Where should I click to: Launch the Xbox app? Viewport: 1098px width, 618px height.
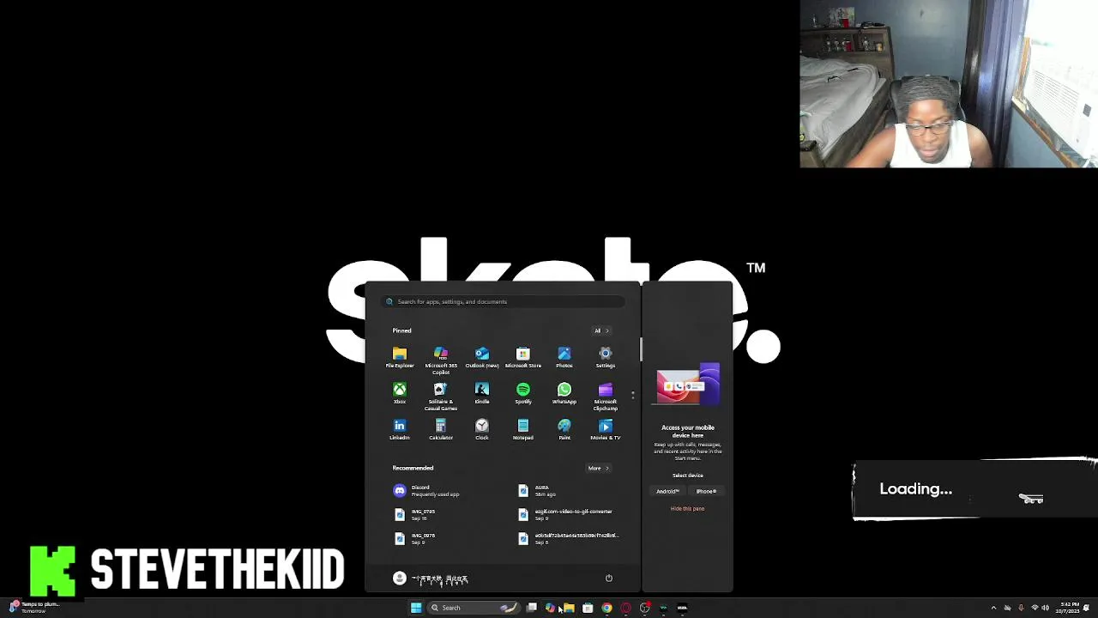[x=399, y=393]
